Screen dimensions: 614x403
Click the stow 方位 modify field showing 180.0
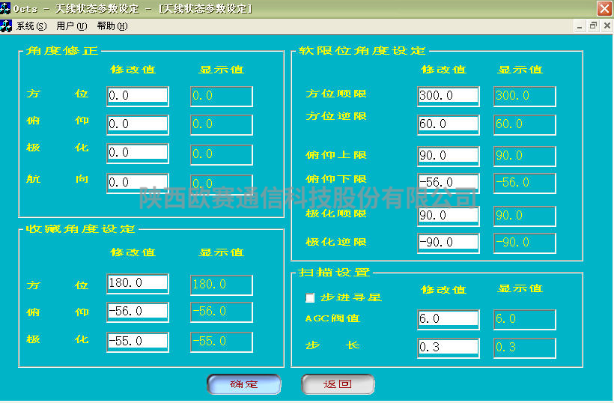point(137,283)
